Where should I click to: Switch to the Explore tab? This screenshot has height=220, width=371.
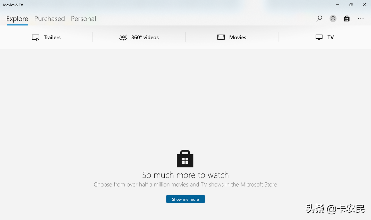pyautogui.click(x=17, y=19)
